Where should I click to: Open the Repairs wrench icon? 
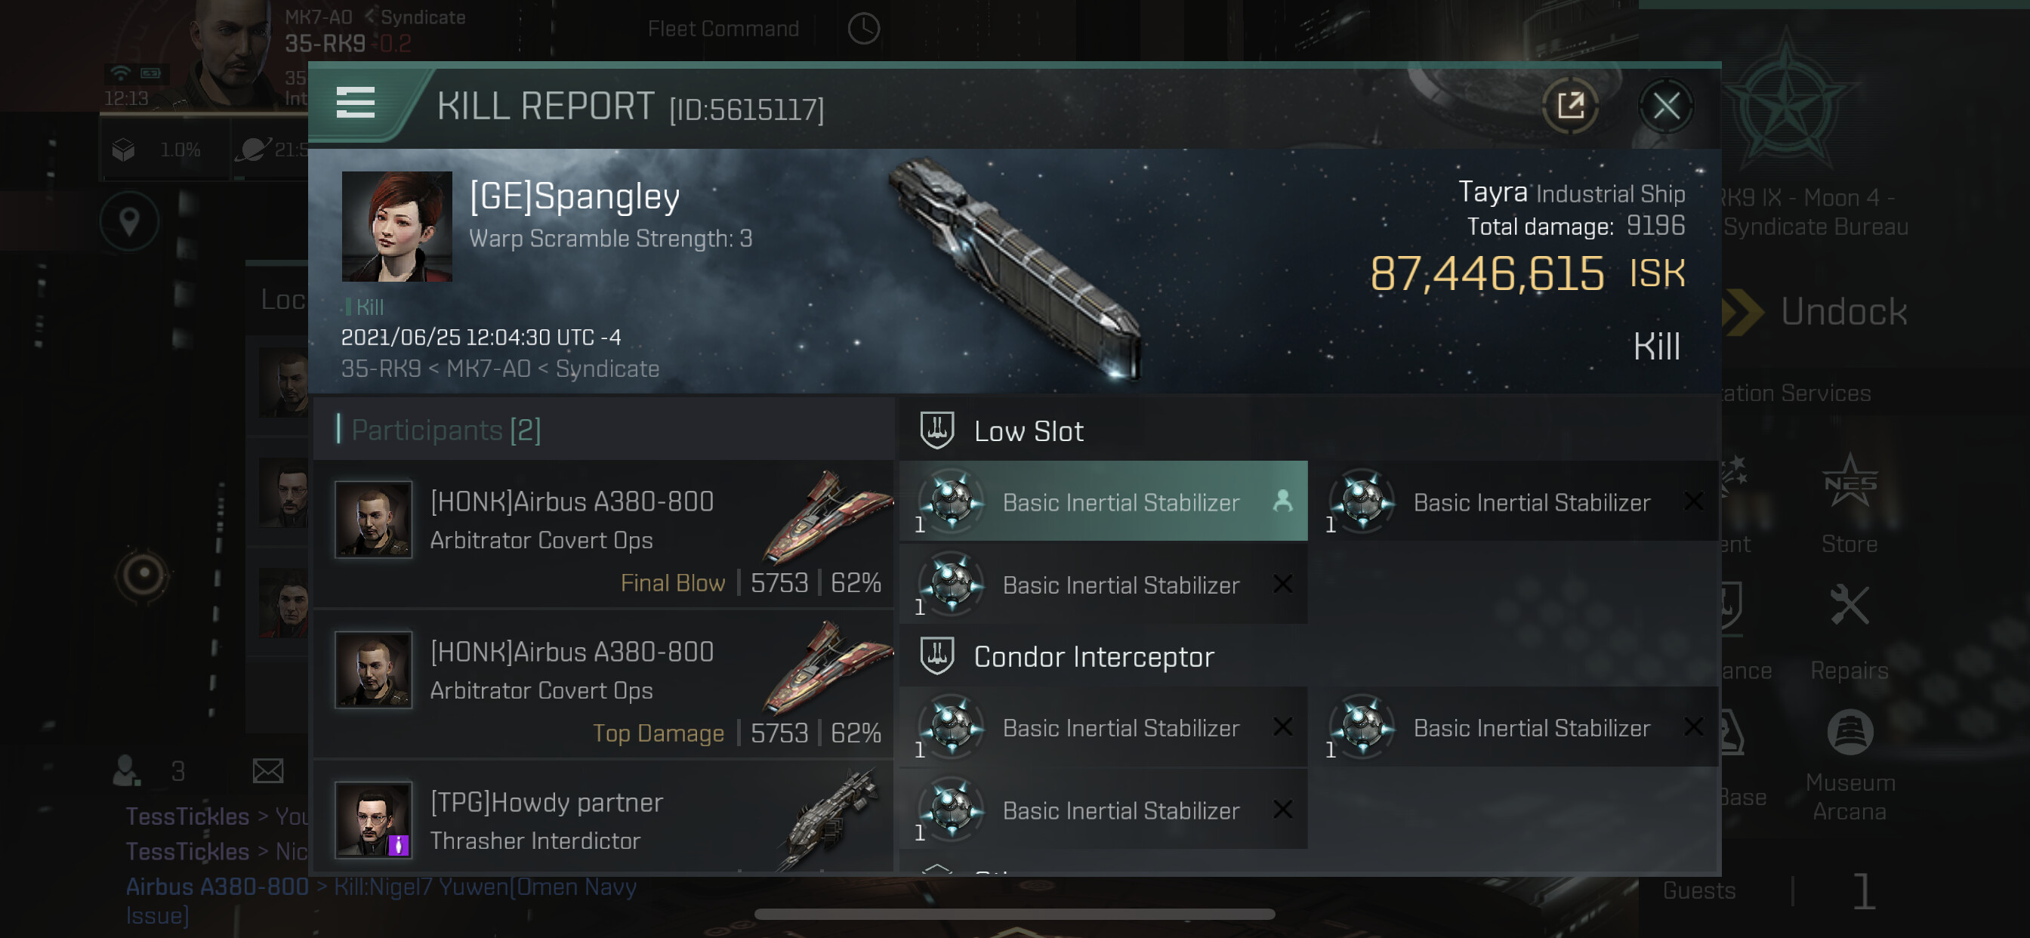[x=1849, y=607]
